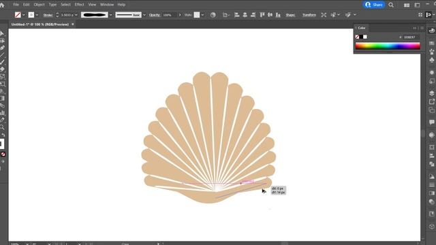Viewport: 436px width, 245px height.
Task: Open the stroke weight dropdown
Action: coord(76,15)
